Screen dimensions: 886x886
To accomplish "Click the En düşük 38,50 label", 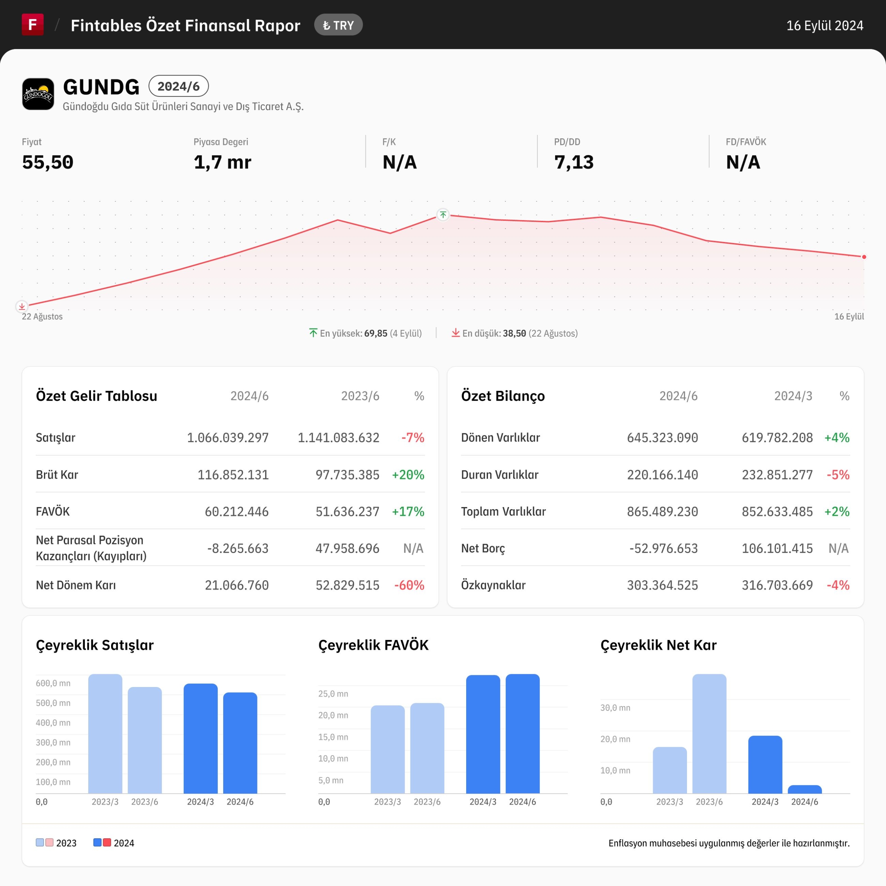I will tap(519, 333).
